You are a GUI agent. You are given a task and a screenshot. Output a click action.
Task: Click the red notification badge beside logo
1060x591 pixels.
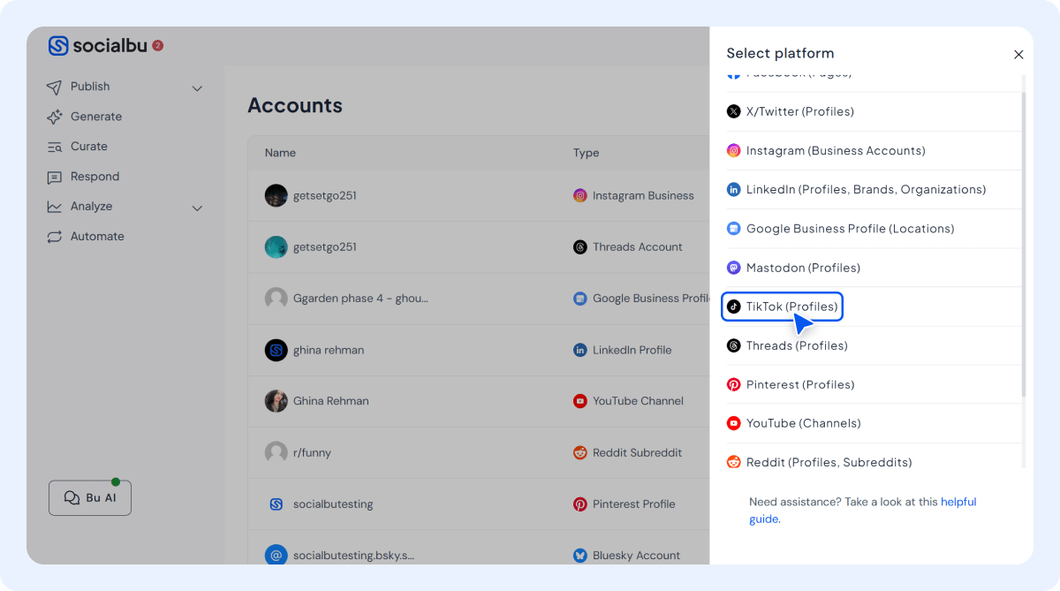coord(158,45)
